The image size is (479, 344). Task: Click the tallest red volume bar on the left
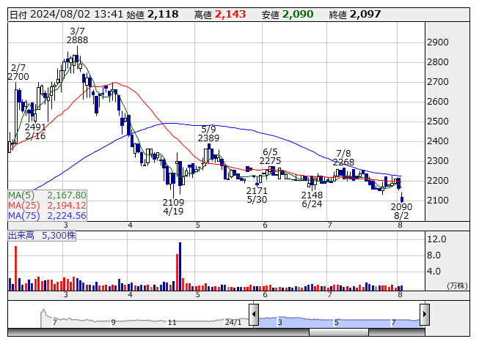(15, 268)
